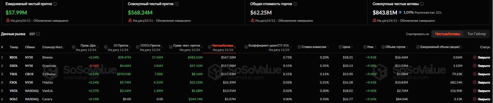493x103 pixels.
Task: Click sponsor name Bitwise
Action: [x=47, y=57]
